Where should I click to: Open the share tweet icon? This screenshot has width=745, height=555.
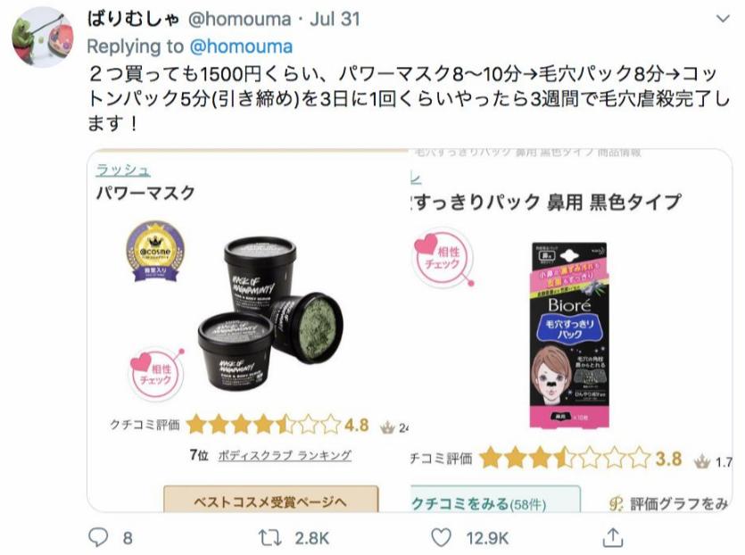pos(612,537)
